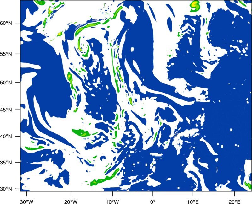Click the 20°E longitude label
Viewport: 252px width, 204px height.
(x=234, y=202)
